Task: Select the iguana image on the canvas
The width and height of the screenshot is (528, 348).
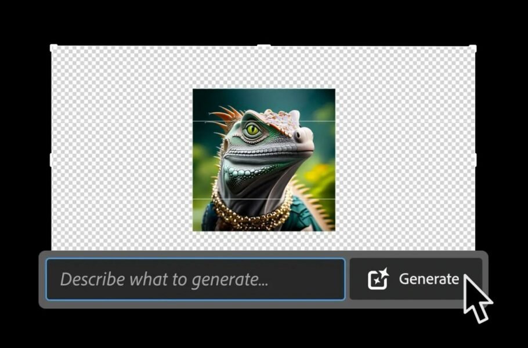Action: (263, 159)
